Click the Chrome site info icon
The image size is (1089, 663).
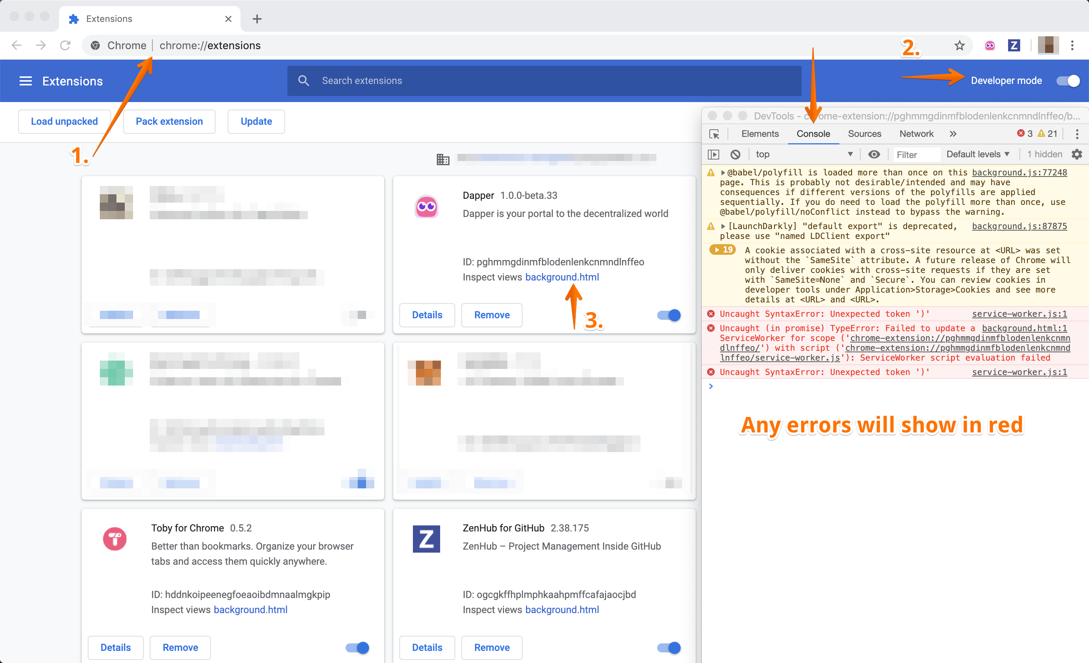95,45
